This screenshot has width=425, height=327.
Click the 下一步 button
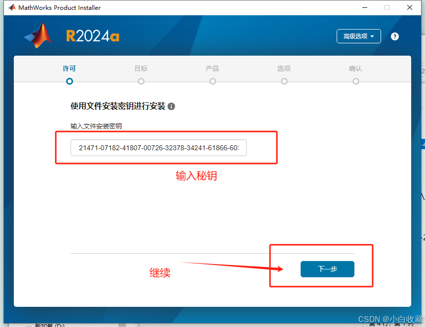tap(327, 269)
